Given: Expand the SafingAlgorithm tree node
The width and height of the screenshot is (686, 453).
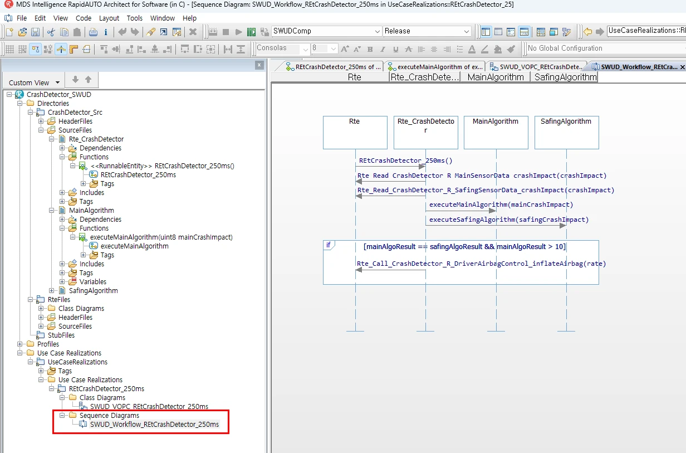Looking at the screenshot, I should [x=52, y=290].
